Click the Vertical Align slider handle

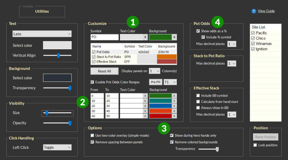click(58, 56)
